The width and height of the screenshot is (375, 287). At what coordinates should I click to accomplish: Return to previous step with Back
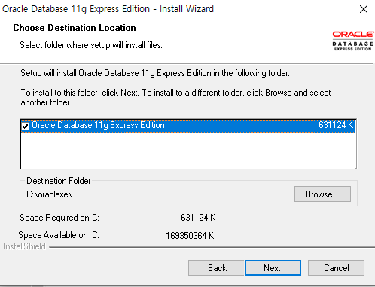216,267
